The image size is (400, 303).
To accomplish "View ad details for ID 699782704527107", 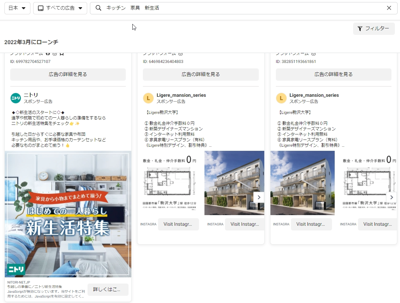I will click(x=68, y=74).
